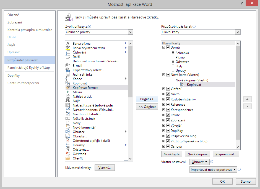Image resolution: width=260 pixels, height=189 pixels.
Task: Uncheck the Korespondence checkbox
Action: pos(168,110)
